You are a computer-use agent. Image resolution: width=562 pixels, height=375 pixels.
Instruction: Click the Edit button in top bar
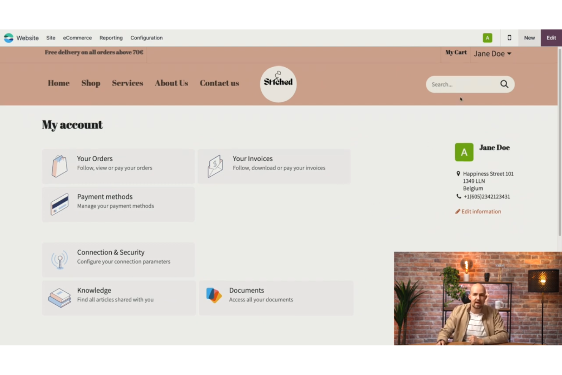(551, 38)
